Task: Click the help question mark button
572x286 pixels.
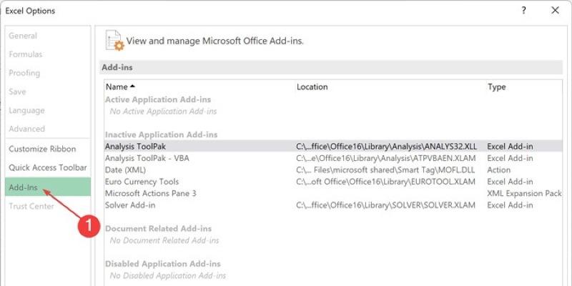Action: pos(523,11)
